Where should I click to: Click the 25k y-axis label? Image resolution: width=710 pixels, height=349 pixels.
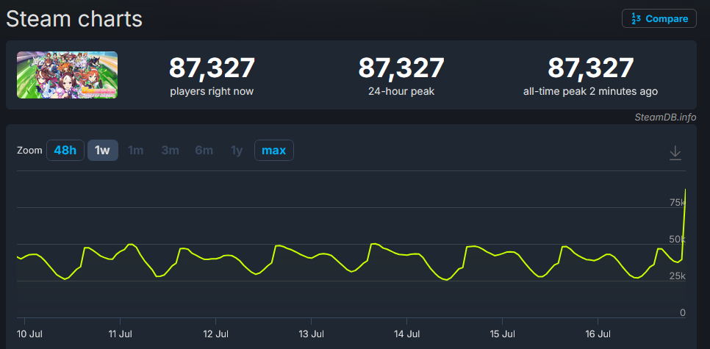pos(678,276)
